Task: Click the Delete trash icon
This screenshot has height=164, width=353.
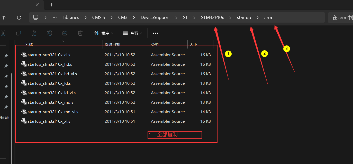Action: (x=80, y=33)
